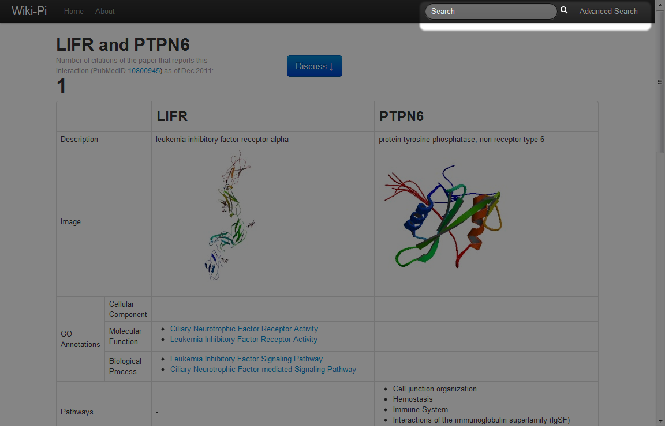Open the Advanced Search page
This screenshot has height=426, width=665.
point(608,12)
